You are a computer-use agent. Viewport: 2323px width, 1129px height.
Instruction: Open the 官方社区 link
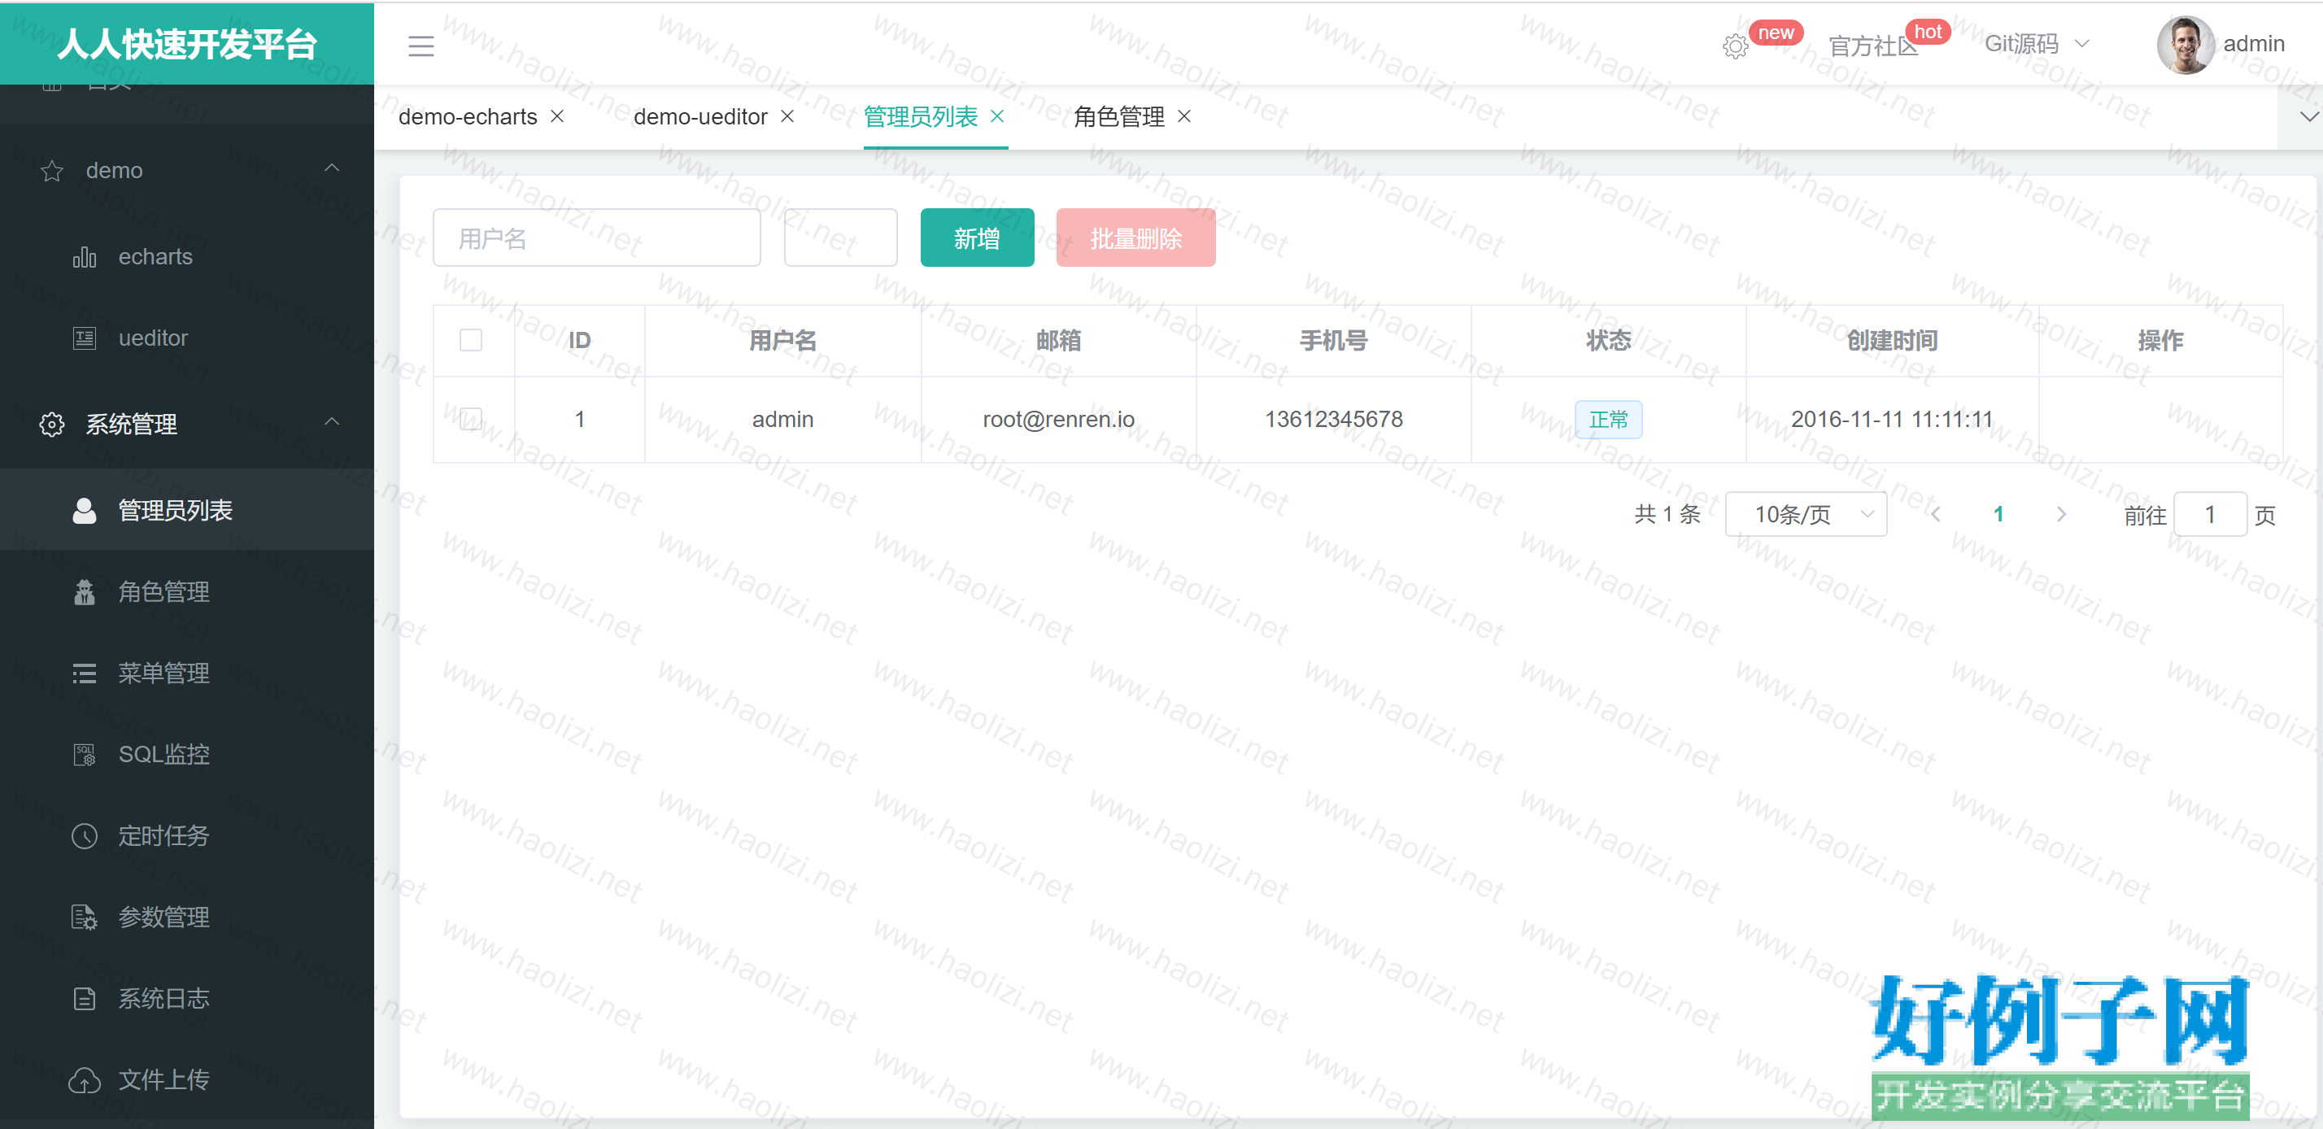[x=1872, y=46]
